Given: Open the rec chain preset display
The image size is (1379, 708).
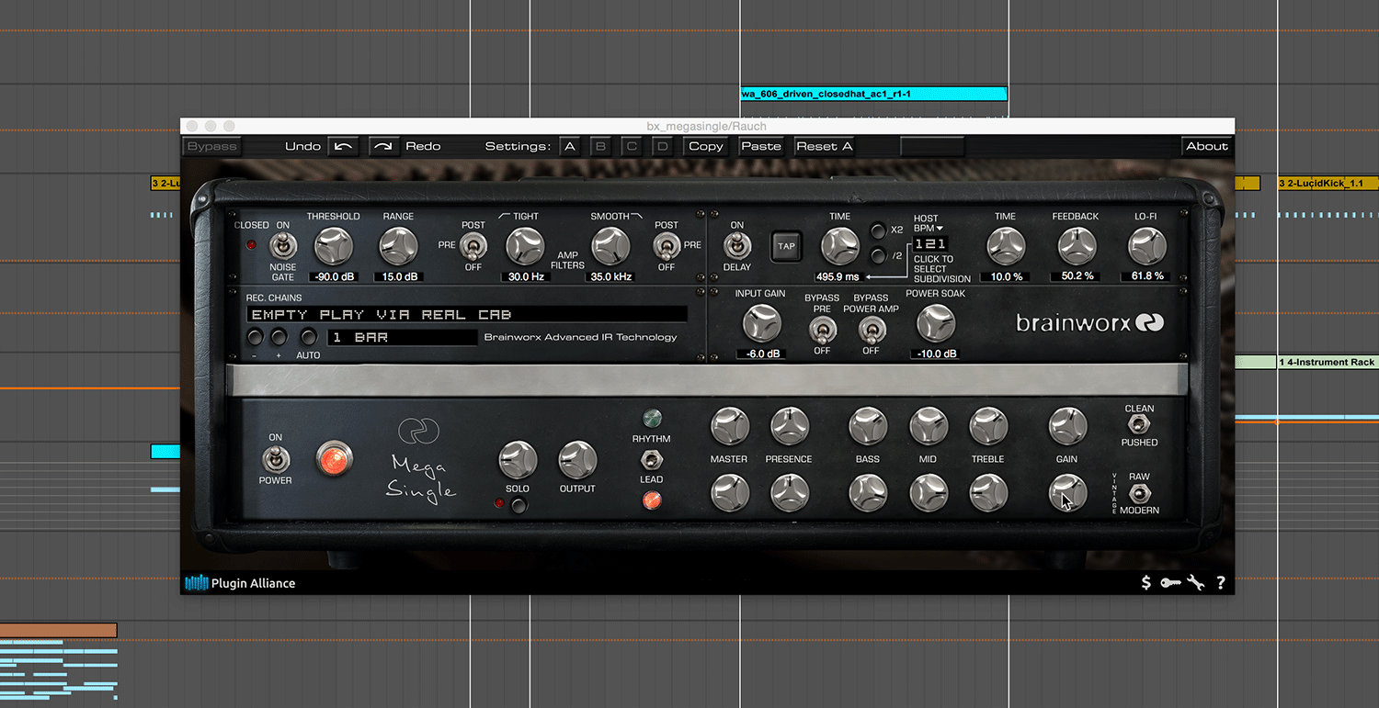Looking at the screenshot, I should tap(467, 314).
